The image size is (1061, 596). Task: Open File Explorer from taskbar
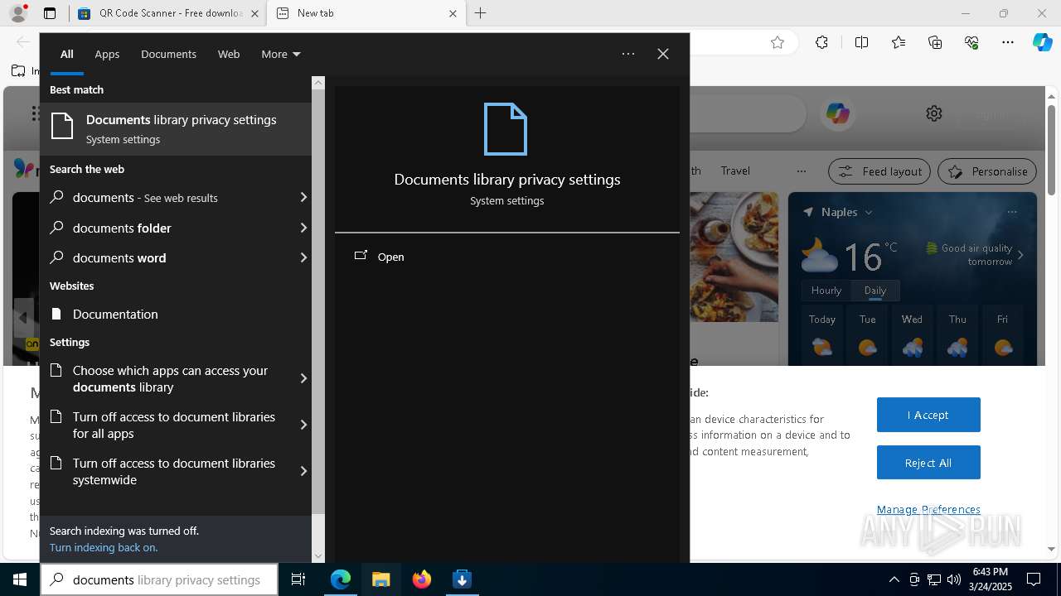(x=381, y=579)
